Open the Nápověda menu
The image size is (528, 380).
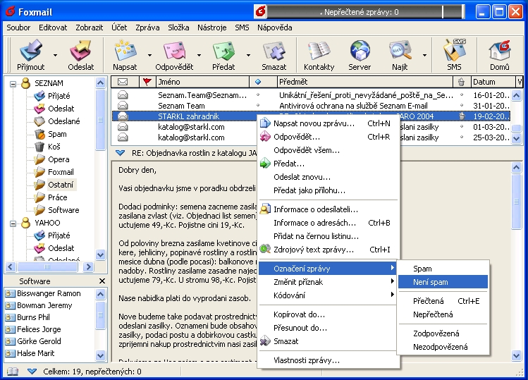tap(275, 27)
